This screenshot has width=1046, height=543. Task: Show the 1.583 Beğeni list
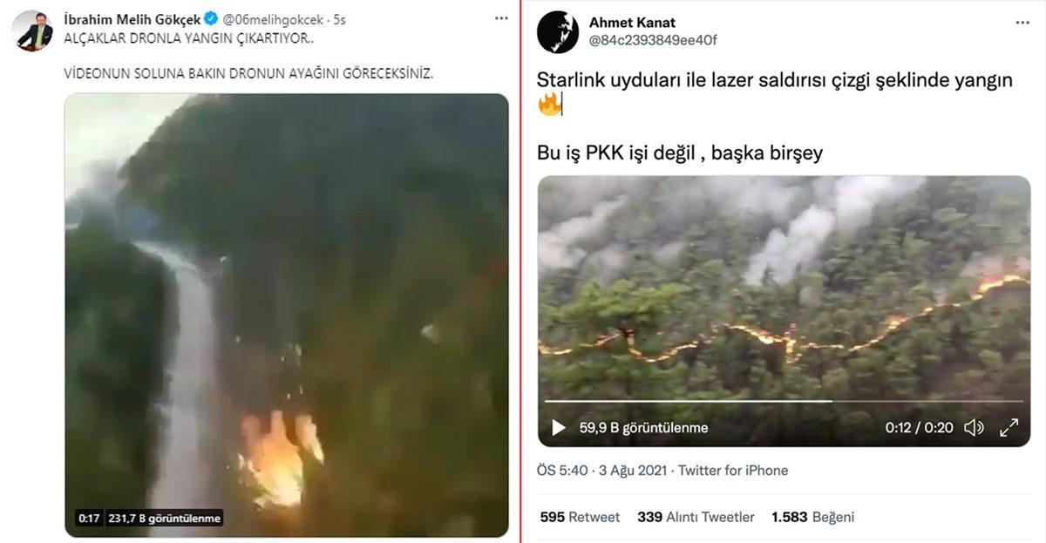point(812,517)
